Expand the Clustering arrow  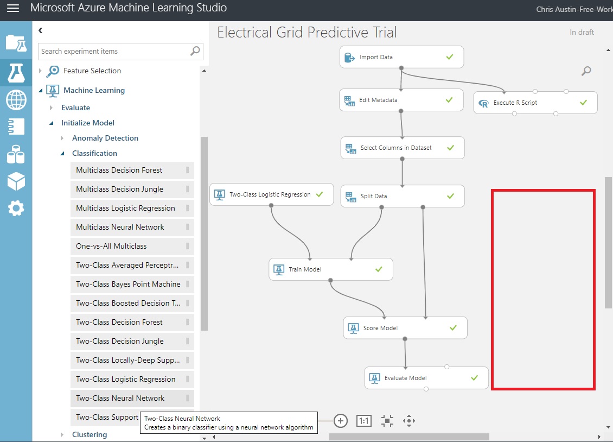62,434
